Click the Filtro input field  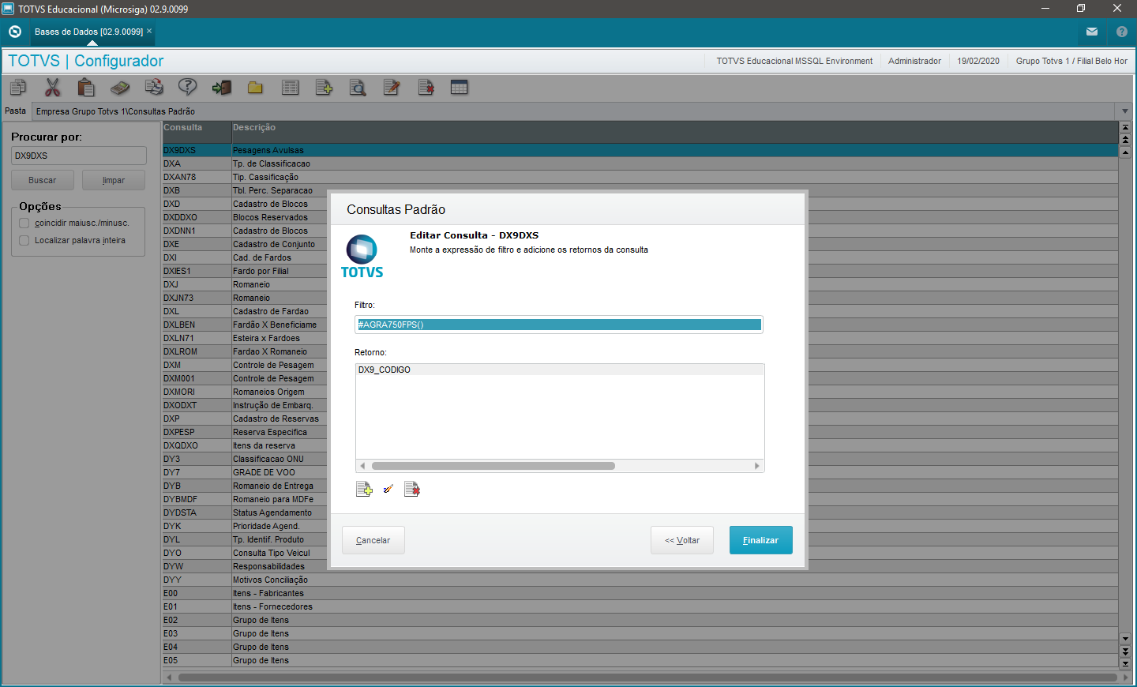[559, 325]
